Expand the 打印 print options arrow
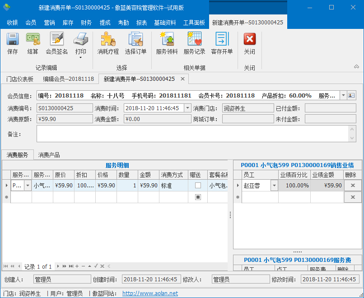The width and height of the screenshot is (364, 298). [x=80, y=57]
